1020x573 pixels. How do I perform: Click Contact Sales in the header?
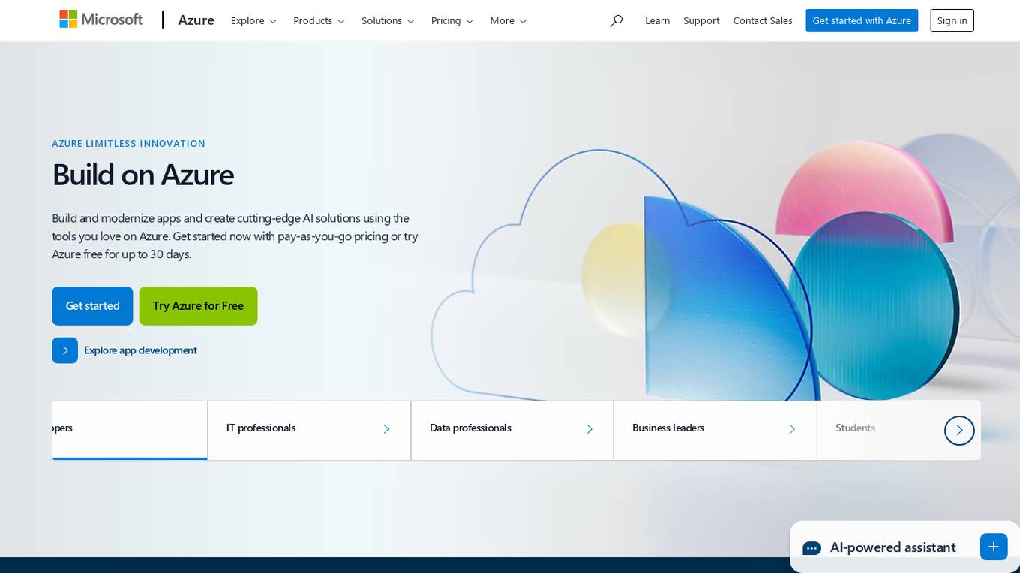(763, 20)
